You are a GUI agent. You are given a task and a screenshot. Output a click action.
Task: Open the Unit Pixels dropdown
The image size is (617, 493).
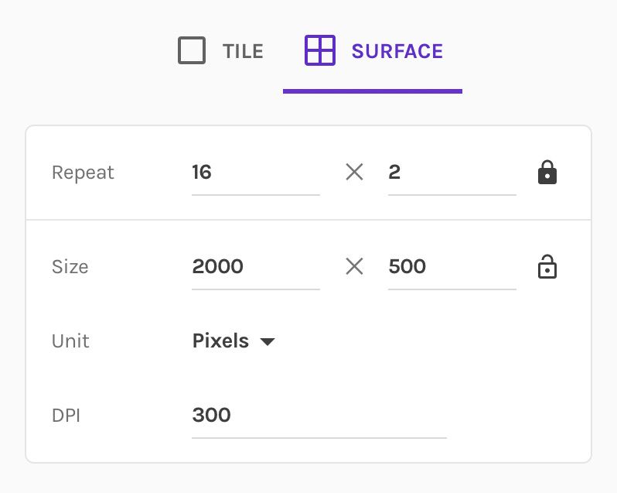click(x=234, y=341)
